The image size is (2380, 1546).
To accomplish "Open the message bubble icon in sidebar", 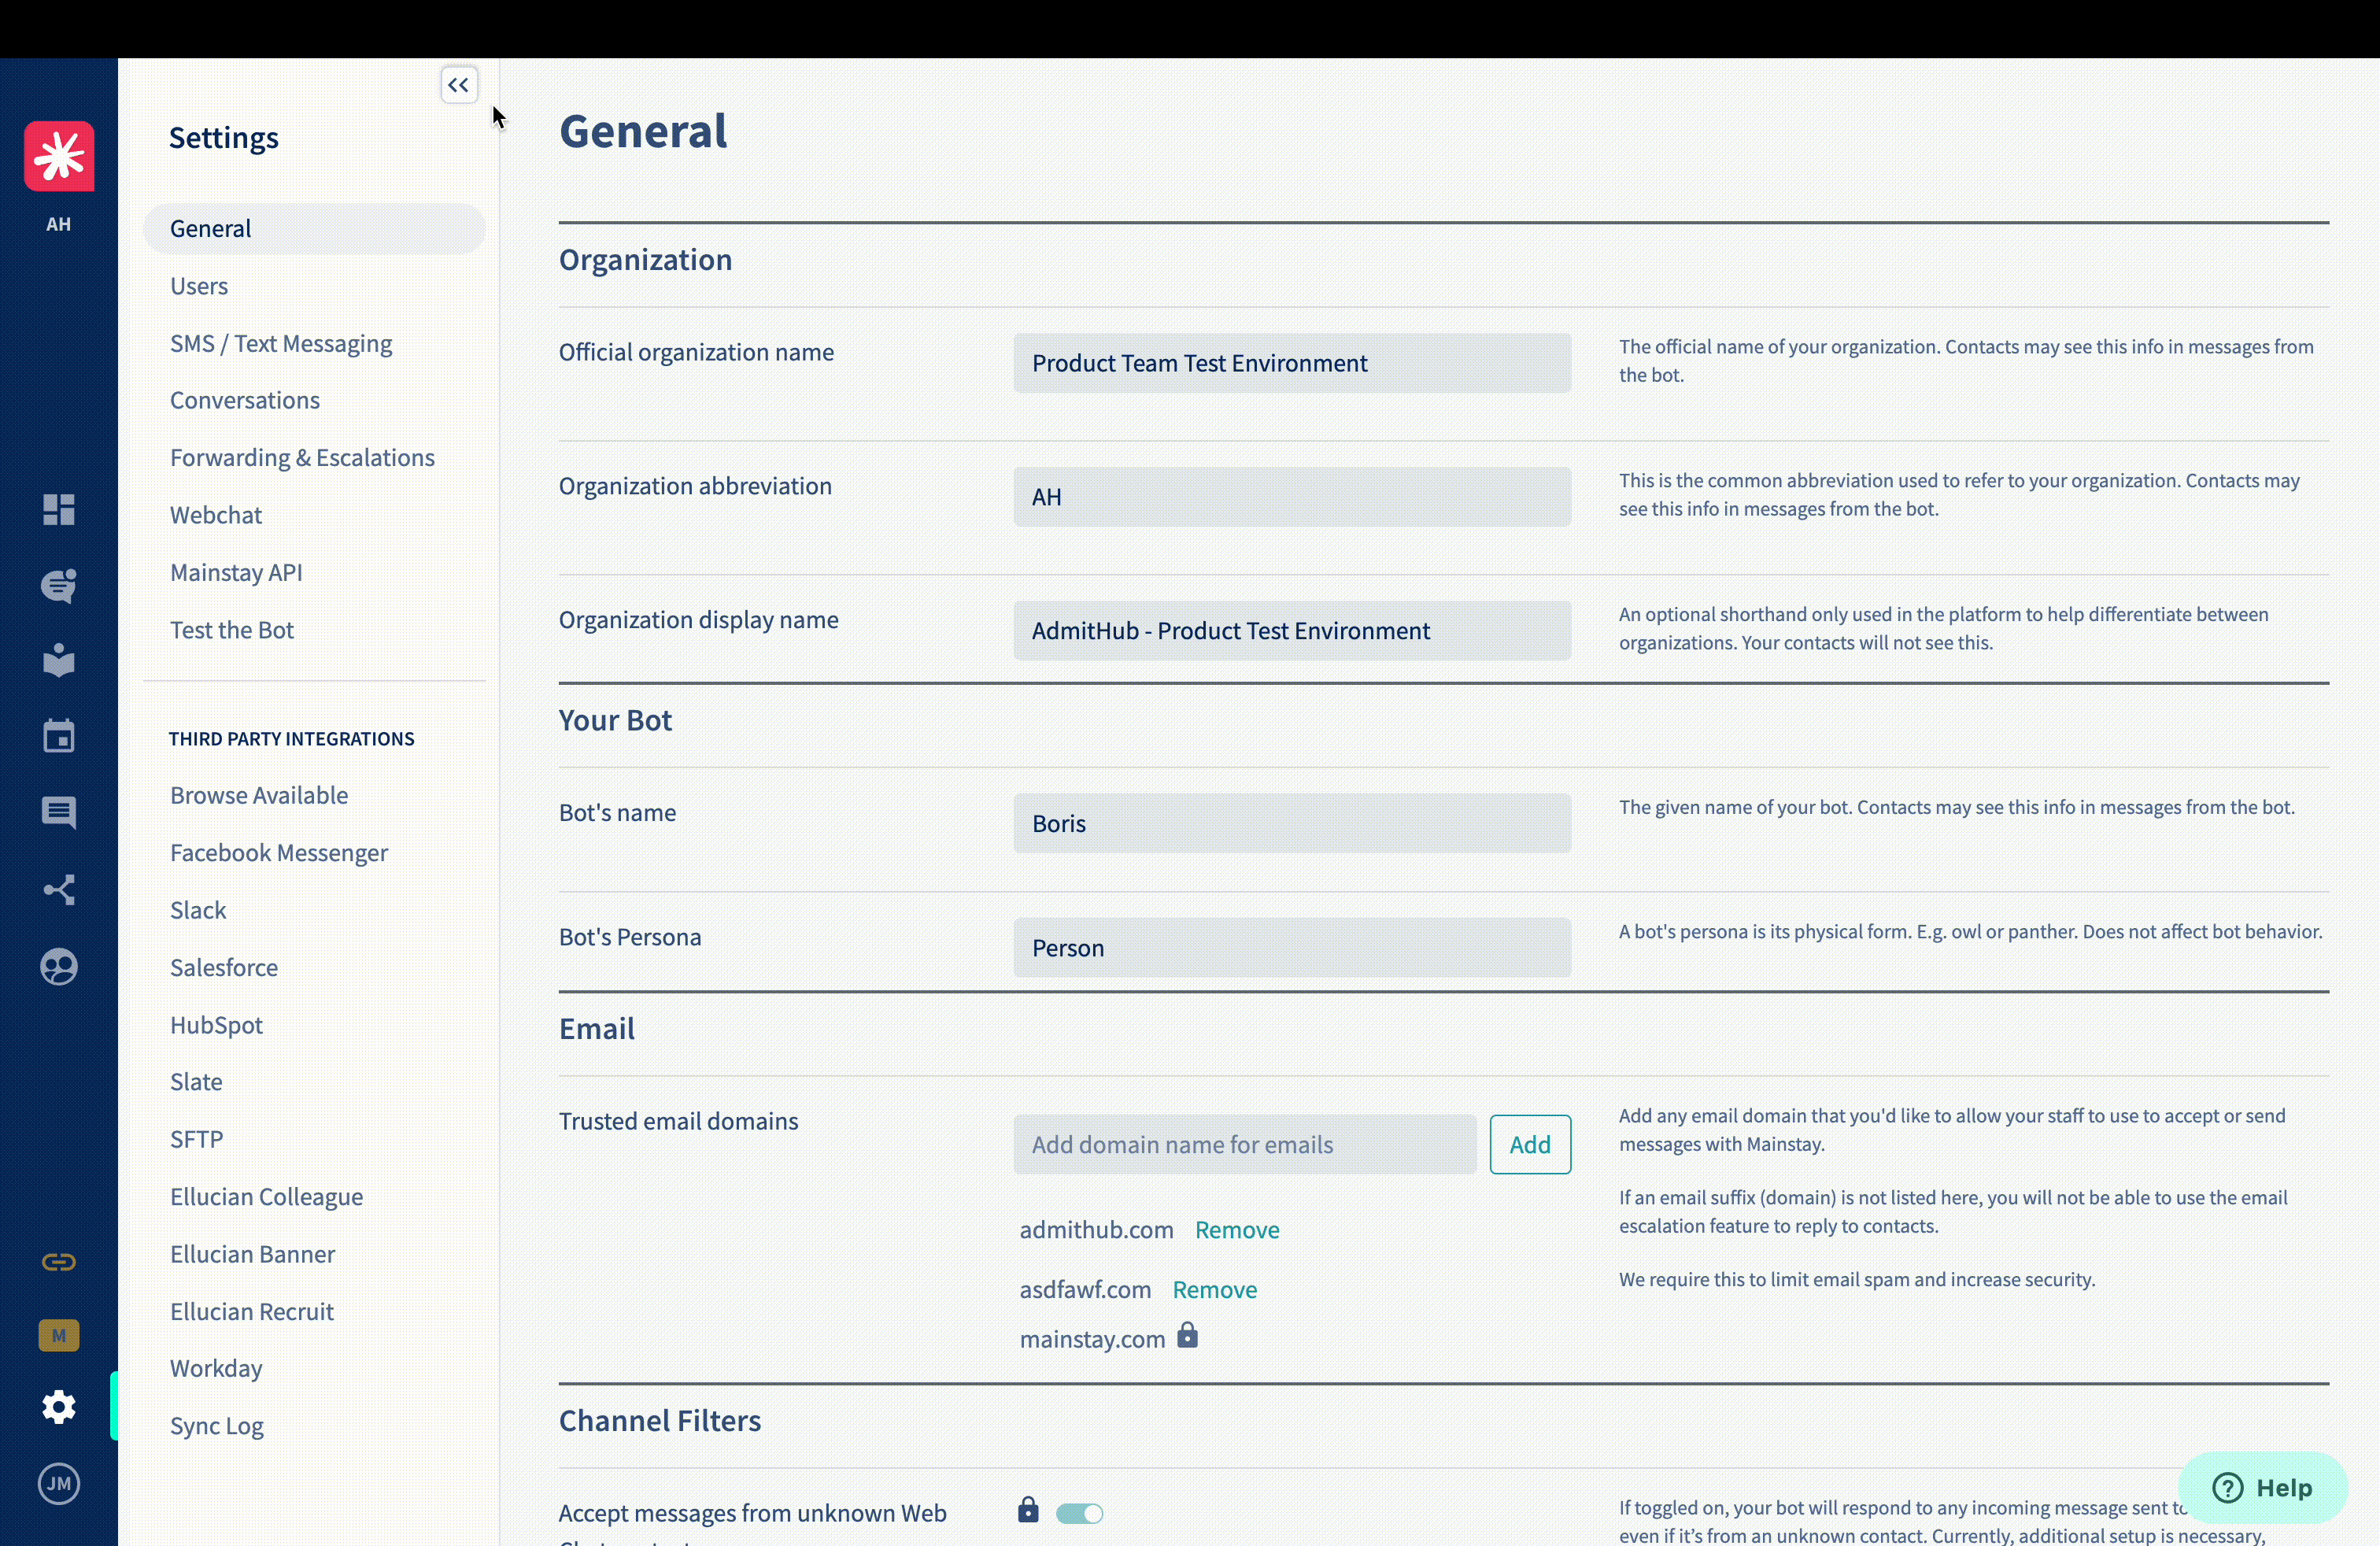I will (x=59, y=812).
